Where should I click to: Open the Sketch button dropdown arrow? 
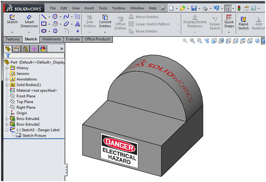[x=12, y=32]
